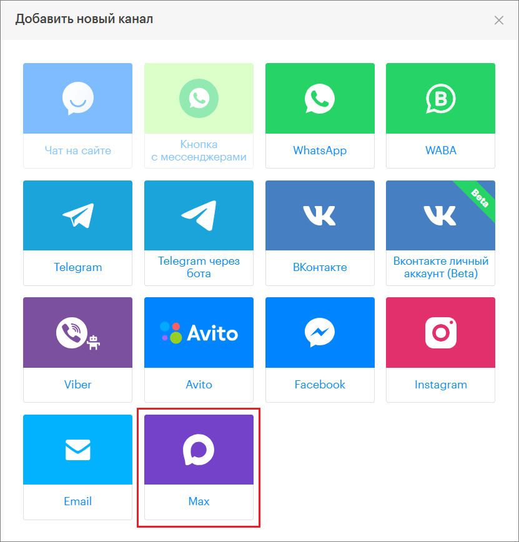Click the Avito logo tile

pyautogui.click(x=199, y=333)
